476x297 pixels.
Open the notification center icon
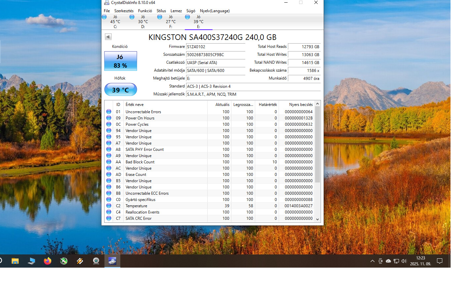coord(440,261)
